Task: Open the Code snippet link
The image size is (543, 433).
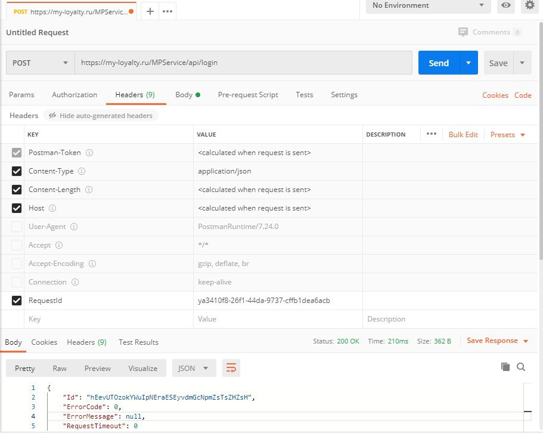Action: coord(523,95)
